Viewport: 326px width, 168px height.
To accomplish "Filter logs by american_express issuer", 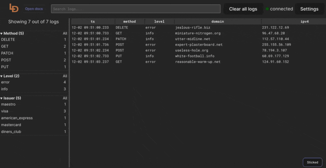I will (17, 118).
